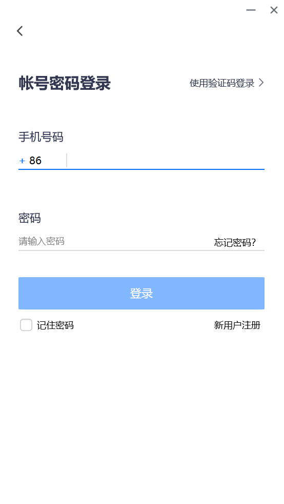Click the gray underline below password field
This screenshot has width=284, height=504.
[x=141, y=250]
